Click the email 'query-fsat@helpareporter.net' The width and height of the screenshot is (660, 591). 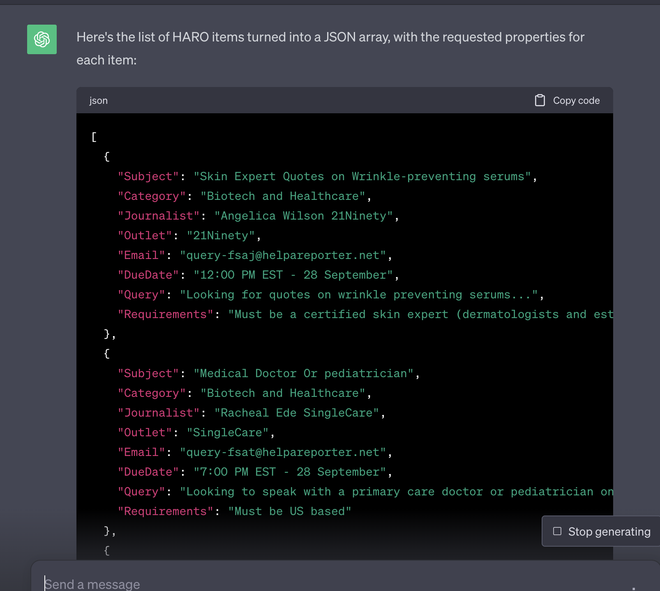tap(283, 452)
